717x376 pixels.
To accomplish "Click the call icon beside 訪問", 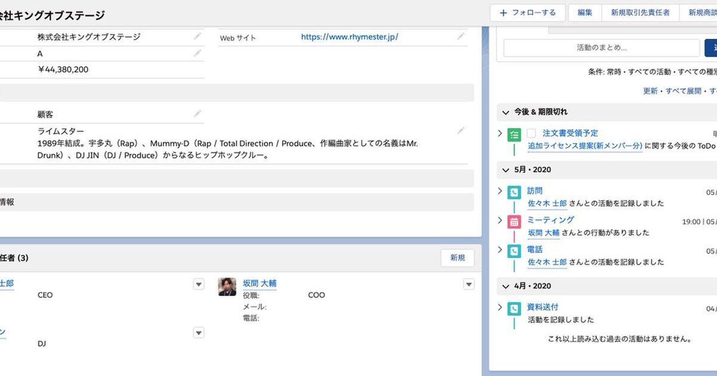I will pyautogui.click(x=514, y=192).
